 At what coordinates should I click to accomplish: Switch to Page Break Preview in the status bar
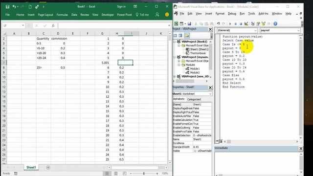pos(124,174)
